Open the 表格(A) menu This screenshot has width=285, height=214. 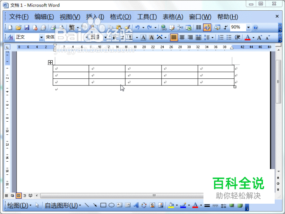pyautogui.click(x=173, y=17)
